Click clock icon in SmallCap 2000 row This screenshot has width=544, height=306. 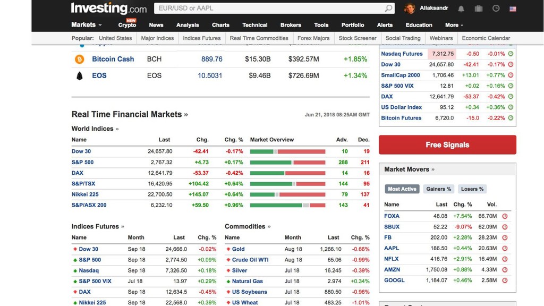pos(511,75)
